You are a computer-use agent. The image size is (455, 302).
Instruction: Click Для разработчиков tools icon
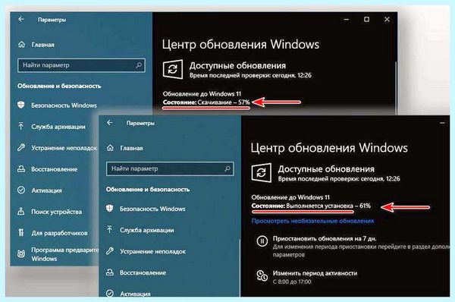pos(21,232)
